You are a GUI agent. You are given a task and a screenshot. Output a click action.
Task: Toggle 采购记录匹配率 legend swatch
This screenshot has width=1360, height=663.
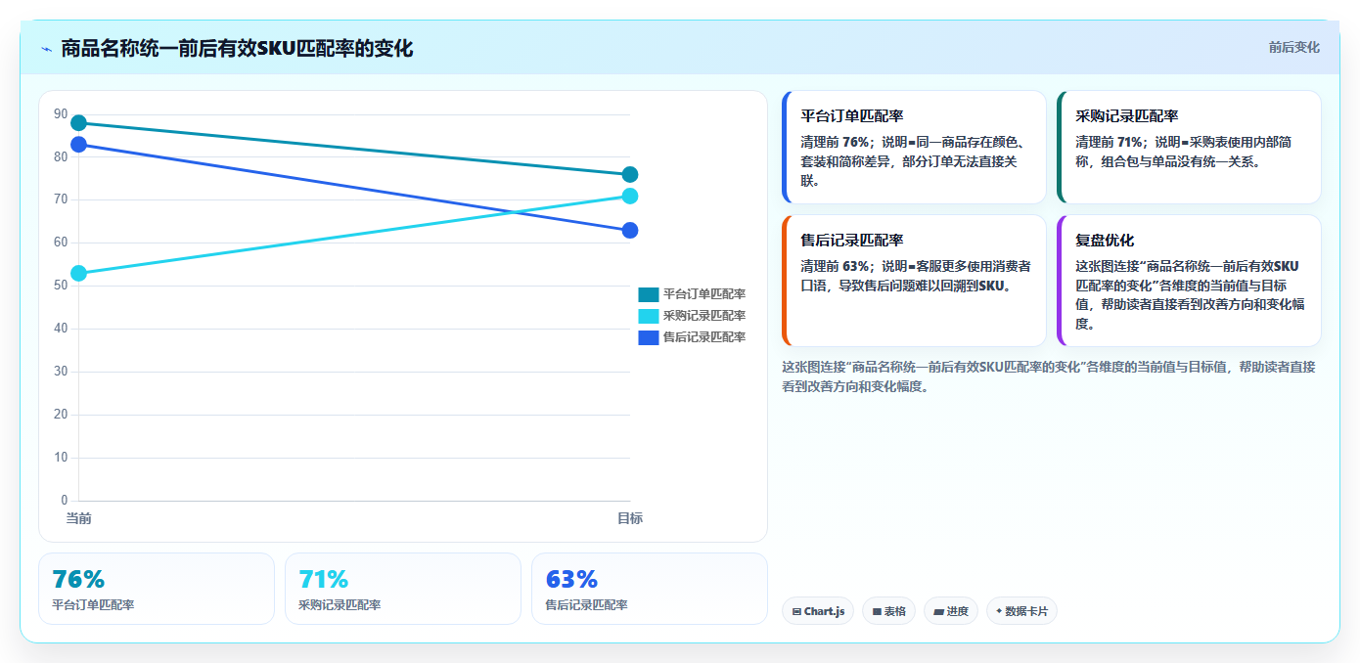(649, 316)
